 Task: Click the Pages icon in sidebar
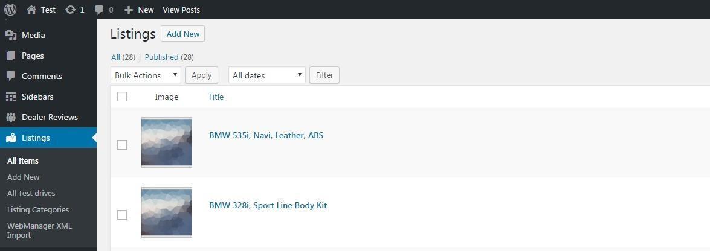click(x=11, y=56)
